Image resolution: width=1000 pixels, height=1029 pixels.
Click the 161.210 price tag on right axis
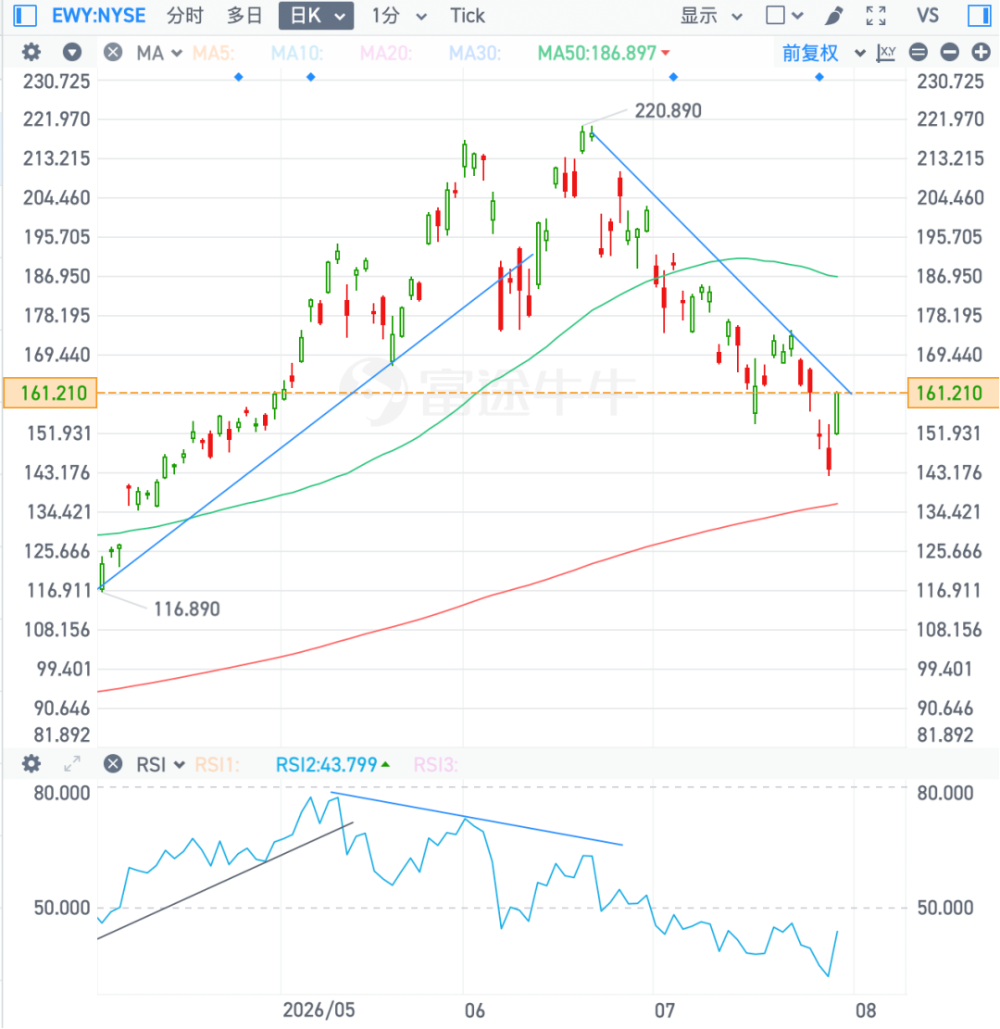953,393
